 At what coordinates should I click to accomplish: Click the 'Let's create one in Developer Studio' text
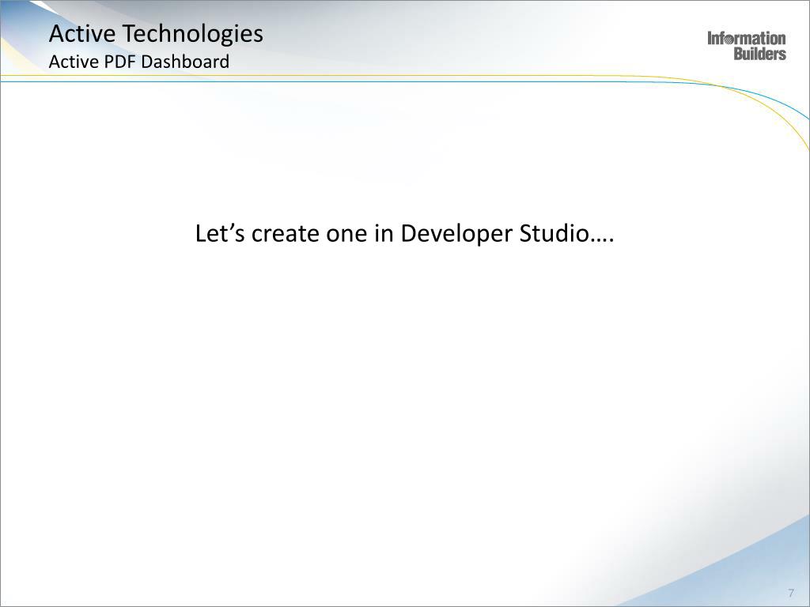point(404,233)
